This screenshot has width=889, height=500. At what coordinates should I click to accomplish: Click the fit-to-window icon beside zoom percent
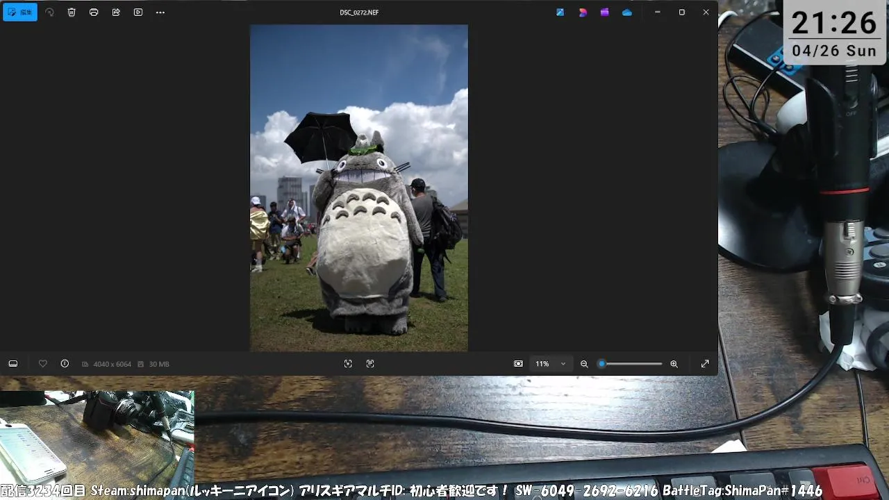click(518, 364)
